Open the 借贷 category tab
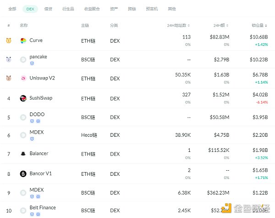The height and width of the screenshot is (218, 275). (x=48, y=9)
